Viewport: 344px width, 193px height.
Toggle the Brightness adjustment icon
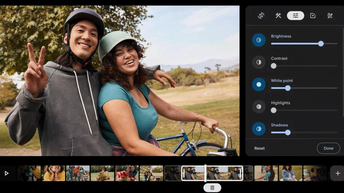[x=259, y=40]
